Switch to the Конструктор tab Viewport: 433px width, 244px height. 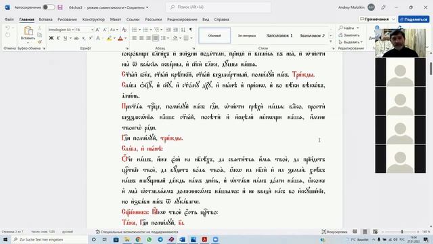tap(93, 20)
